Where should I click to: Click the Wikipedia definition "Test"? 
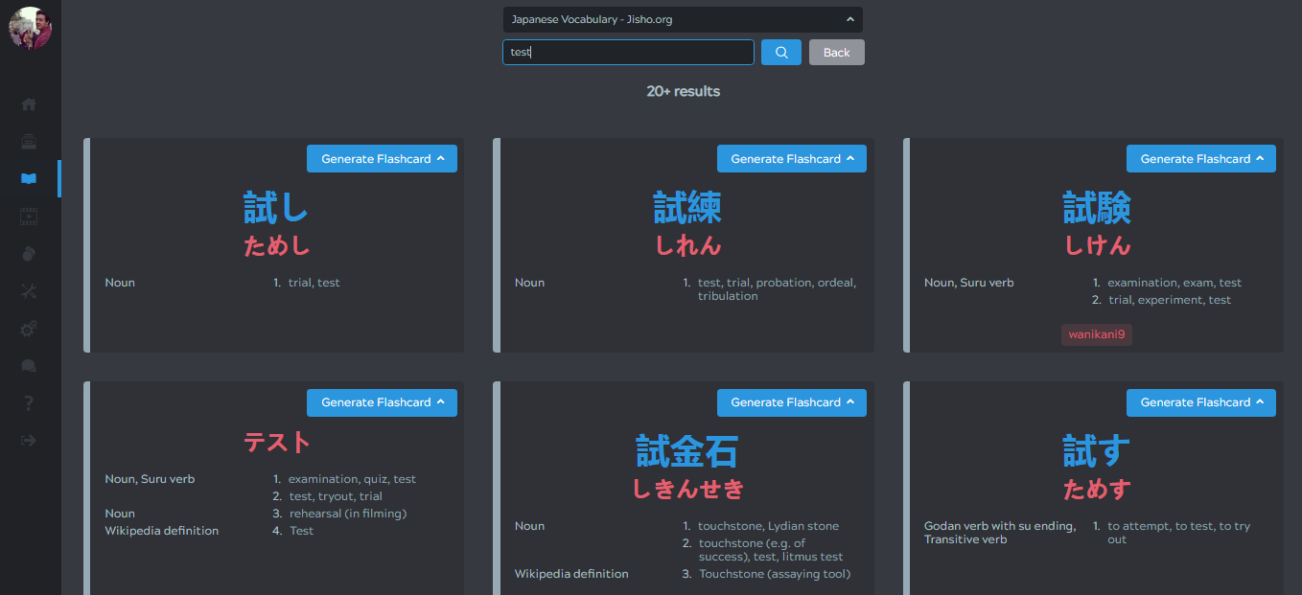coord(301,531)
